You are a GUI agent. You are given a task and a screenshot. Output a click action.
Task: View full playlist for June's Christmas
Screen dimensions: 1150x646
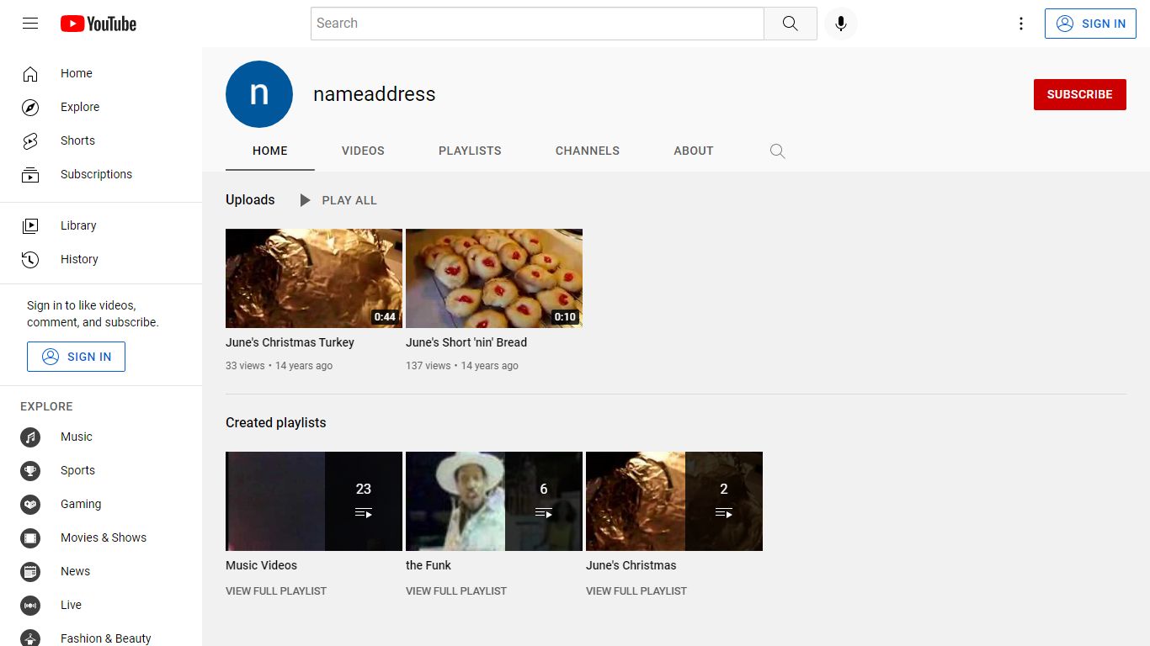[x=636, y=591]
